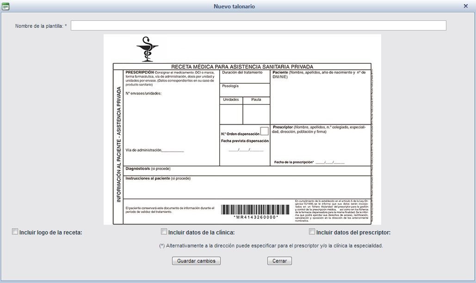
Task: Click the Vía de administración line
Action: point(155,150)
